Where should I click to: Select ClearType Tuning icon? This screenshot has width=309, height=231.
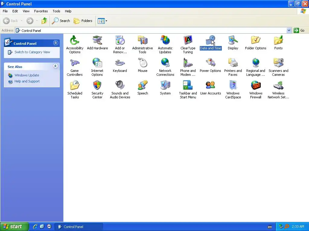coord(188,40)
